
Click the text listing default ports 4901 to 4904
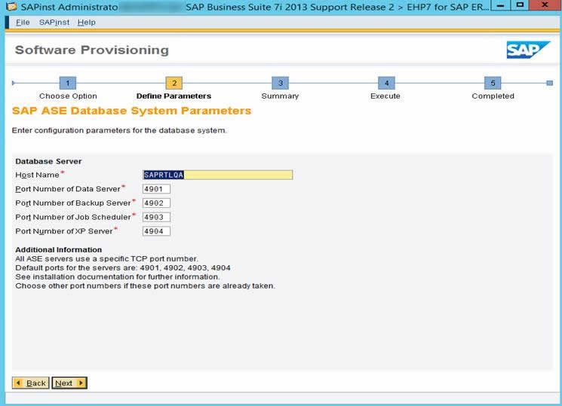(x=123, y=268)
